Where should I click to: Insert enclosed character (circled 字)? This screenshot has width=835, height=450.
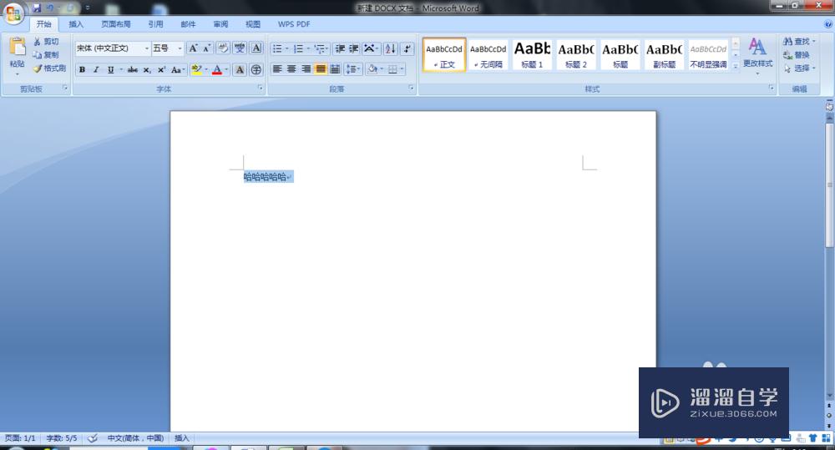pos(256,70)
